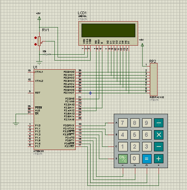
Task: Click the P0.0/AD0 pin label
Action: click(x=69, y=72)
